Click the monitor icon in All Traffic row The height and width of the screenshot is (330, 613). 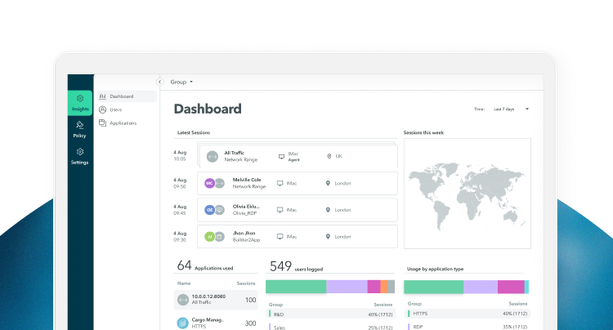281,157
